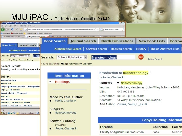Open the Subject Alphabetical dropdown in enlarged view

tap(72, 57)
